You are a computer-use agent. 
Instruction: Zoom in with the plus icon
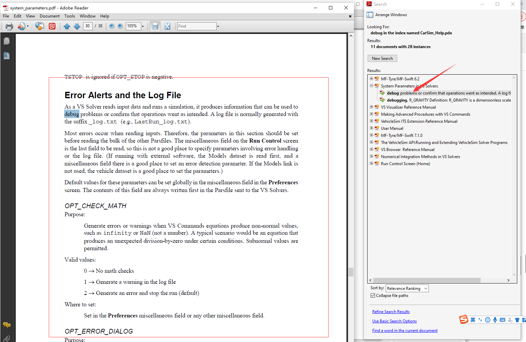120,26
